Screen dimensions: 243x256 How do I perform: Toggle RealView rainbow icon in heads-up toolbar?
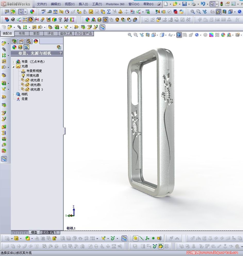pos(211,35)
